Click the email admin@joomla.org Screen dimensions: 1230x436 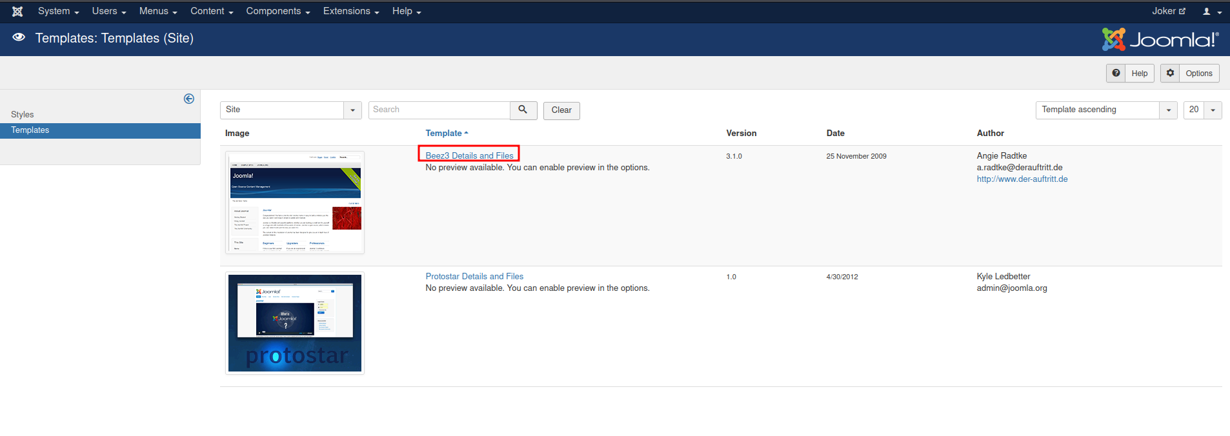[1012, 288]
